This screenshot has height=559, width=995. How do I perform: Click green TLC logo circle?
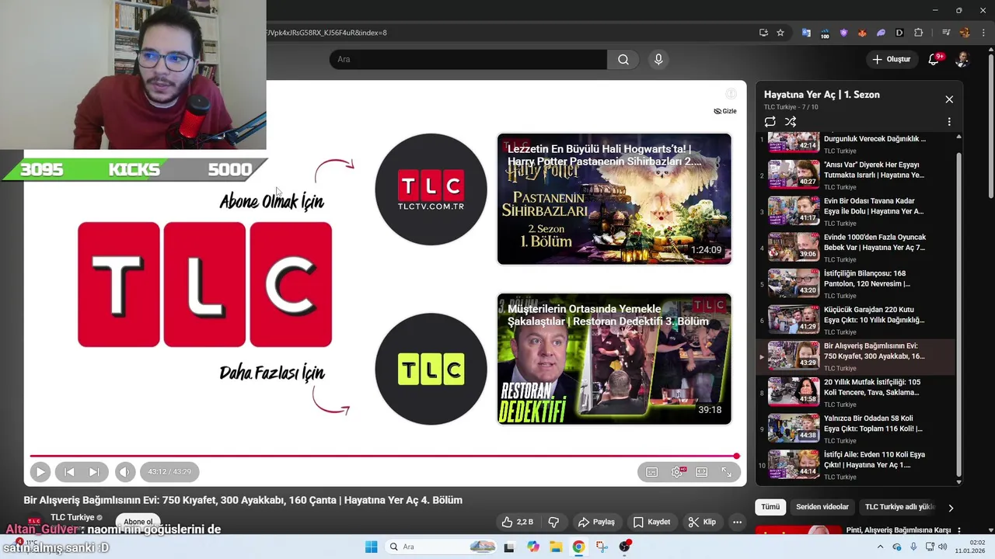click(x=431, y=369)
